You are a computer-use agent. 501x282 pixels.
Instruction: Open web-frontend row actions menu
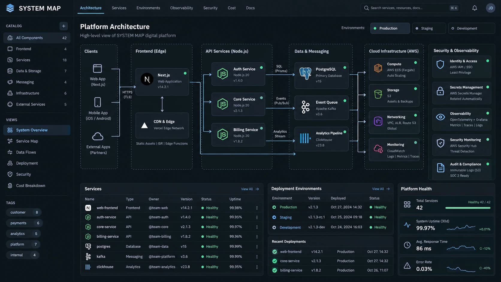click(x=257, y=208)
